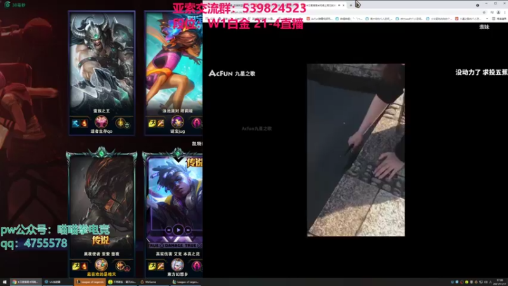Open the last red bookmark 九星之歌
The width and height of the screenshot is (508, 286).
467,19
